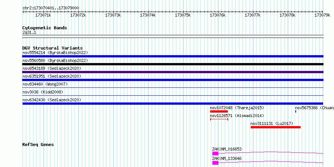
Task: Click the 173072k ruler tick label
Action: [78, 15]
